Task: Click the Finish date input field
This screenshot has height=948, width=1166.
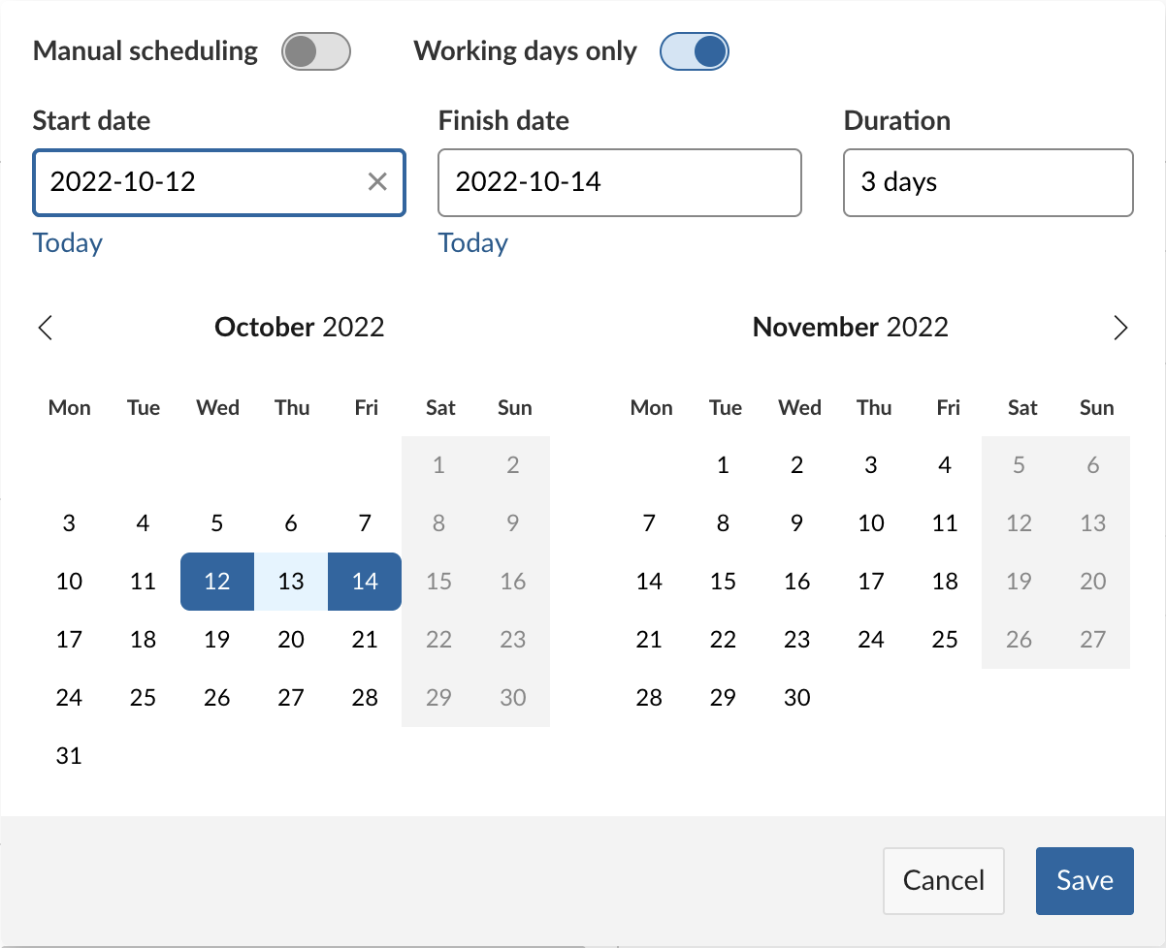Action: [619, 181]
